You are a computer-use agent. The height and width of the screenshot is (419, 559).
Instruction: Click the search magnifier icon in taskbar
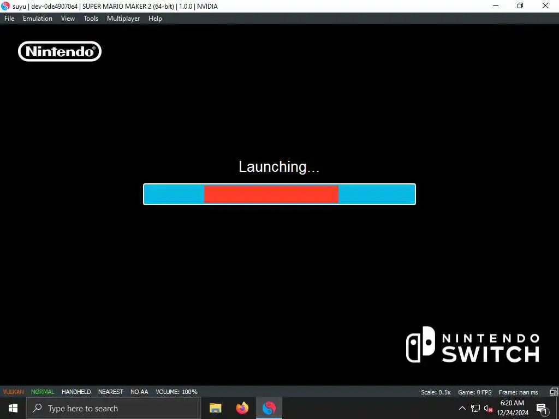(x=37, y=408)
